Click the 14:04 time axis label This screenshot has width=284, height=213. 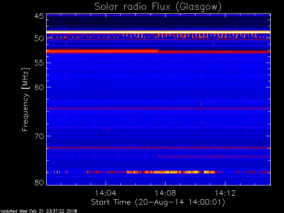point(106,193)
